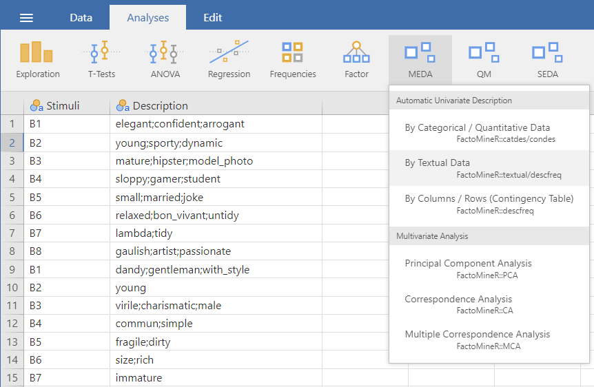Click Stimuli cell B2 in row 2
594x387 pixels.
point(67,143)
